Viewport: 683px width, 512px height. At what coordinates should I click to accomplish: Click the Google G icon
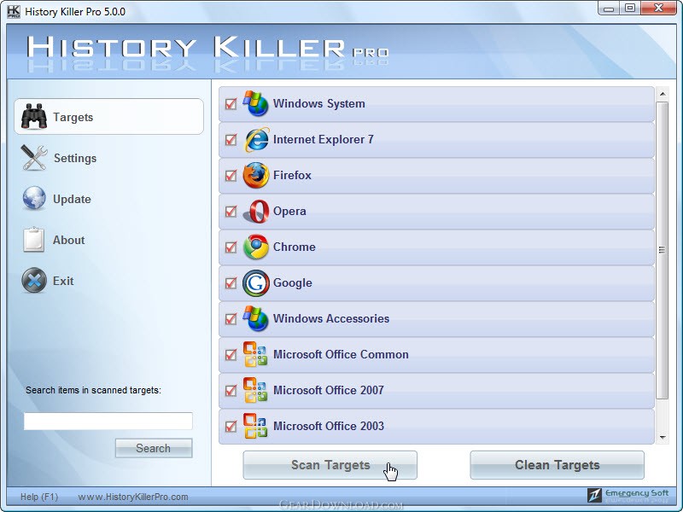coord(255,283)
